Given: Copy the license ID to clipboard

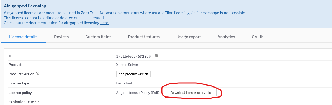Looking at the screenshot, I should [x=156, y=56].
